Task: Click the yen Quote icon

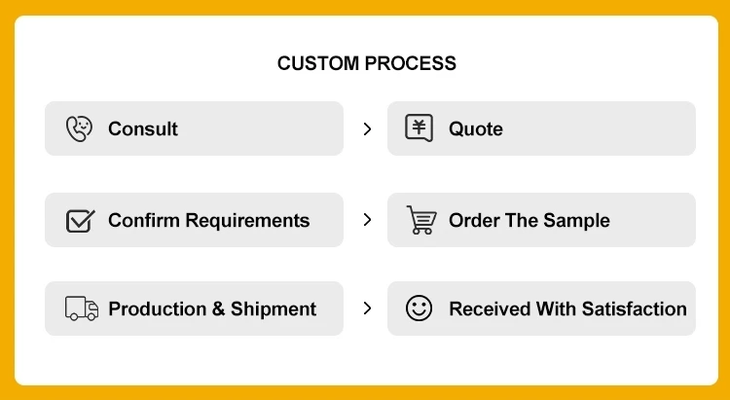Action: point(419,128)
